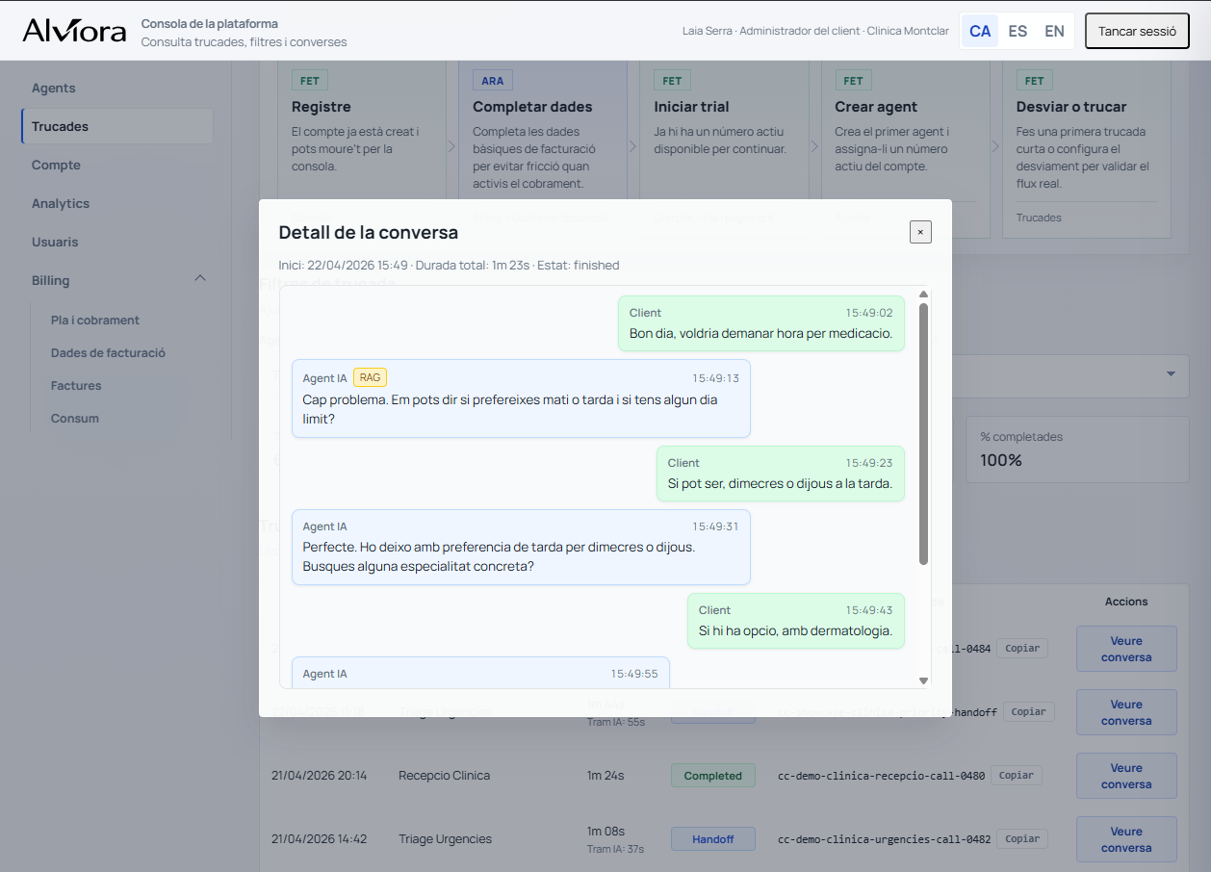Open Consum under Billing
Screen dimensions: 1211x872
(x=75, y=419)
